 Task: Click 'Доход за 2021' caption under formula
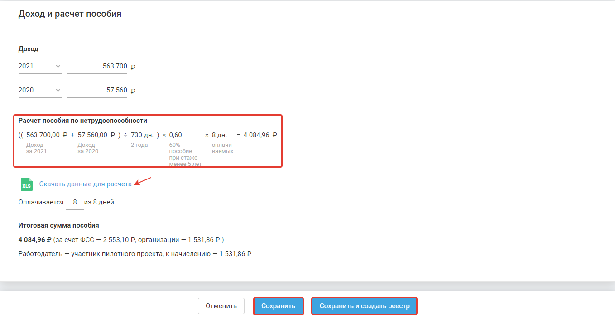coord(37,148)
